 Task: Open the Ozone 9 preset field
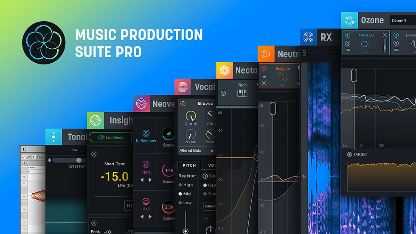(403, 20)
